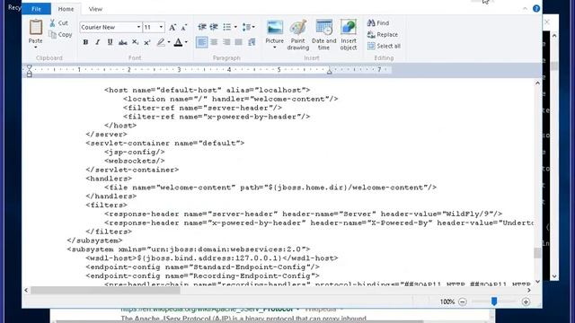Toggle bold formatting

click(85, 42)
